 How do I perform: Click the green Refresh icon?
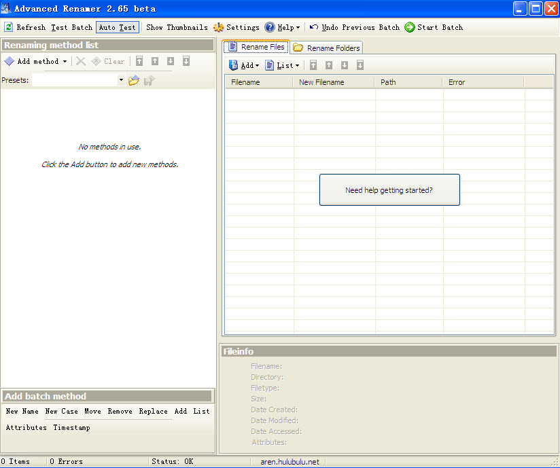pos(9,27)
